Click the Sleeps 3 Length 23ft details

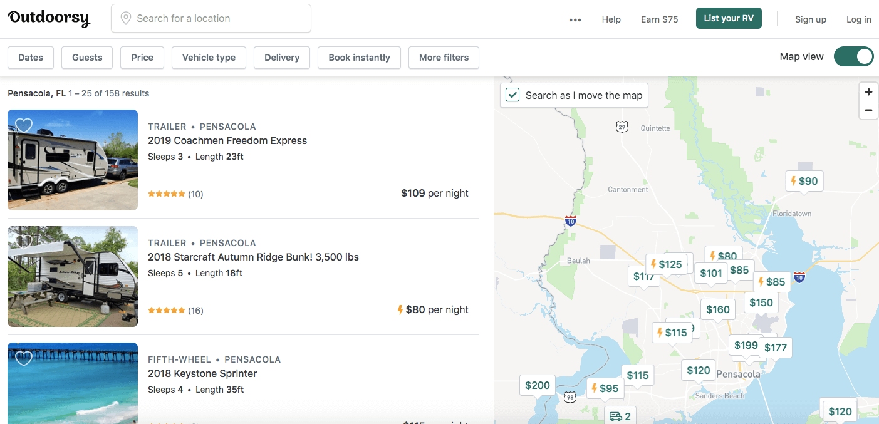[195, 157]
